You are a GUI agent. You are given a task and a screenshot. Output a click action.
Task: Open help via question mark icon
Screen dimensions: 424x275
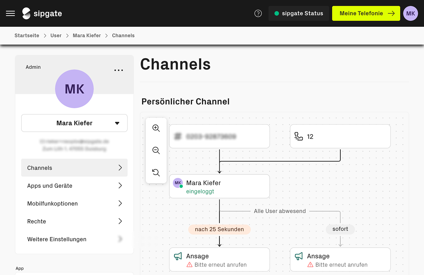(x=258, y=13)
